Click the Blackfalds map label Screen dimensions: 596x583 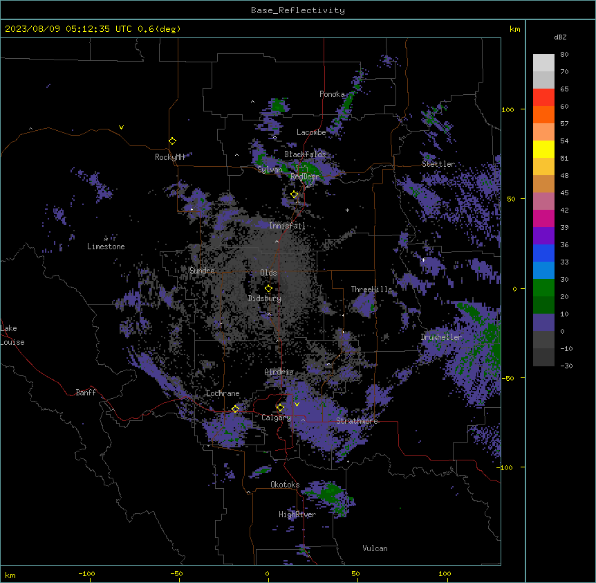[305, 154]
